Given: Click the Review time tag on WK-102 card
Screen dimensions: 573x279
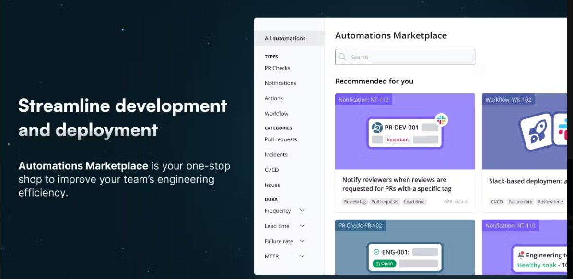Looking at the screenshot, I should (x=550, y=202).
